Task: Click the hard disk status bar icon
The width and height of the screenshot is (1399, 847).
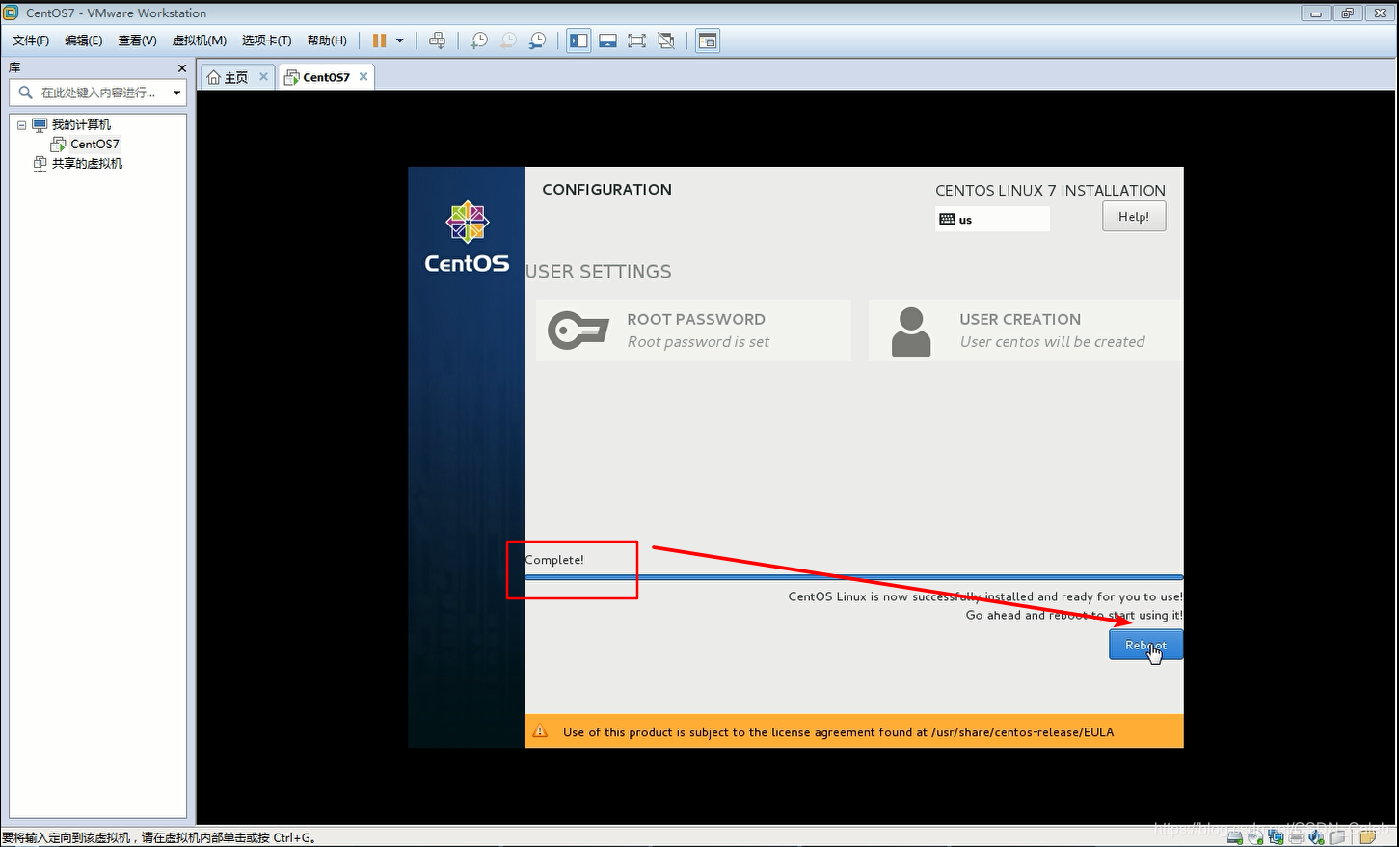Action: click(1235, 837)
